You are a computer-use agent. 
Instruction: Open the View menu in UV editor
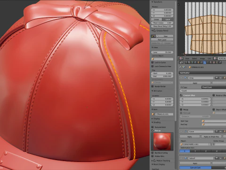point(187,59)
